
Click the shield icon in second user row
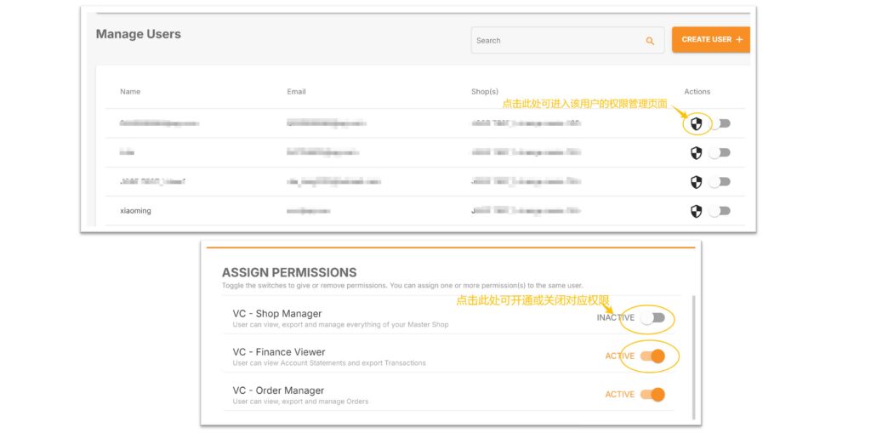click(x=696, y=153)
